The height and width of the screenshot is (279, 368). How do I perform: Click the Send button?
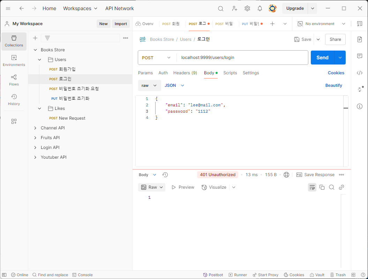coord(322,58)
